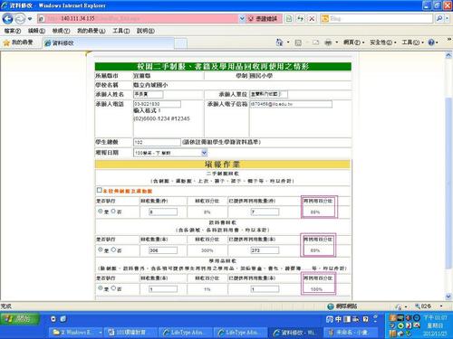Image resolution: width=453 pixels, height=339 pixels.
Task: Switch to the Windows Explorer folder taskbar group
Action: tap(76, 333)
